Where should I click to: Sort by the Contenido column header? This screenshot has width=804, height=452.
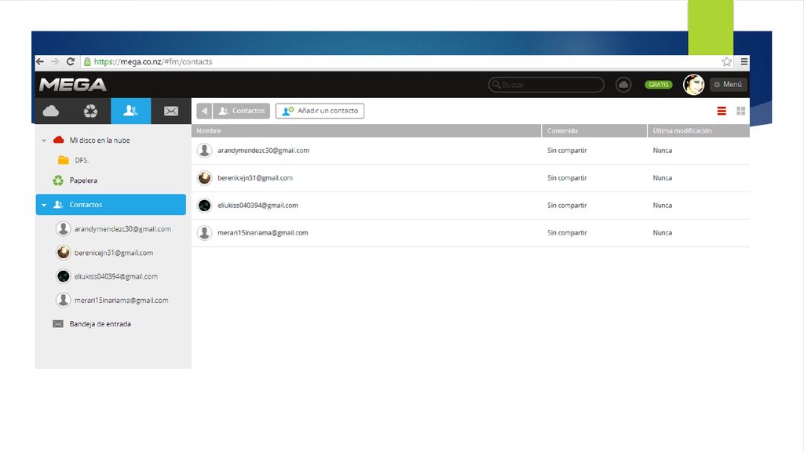point(594,131)
